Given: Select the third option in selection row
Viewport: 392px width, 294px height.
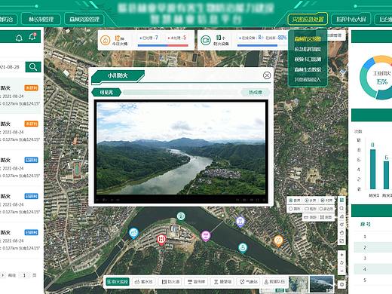Looking at the screenshot, I should (326, 201).
